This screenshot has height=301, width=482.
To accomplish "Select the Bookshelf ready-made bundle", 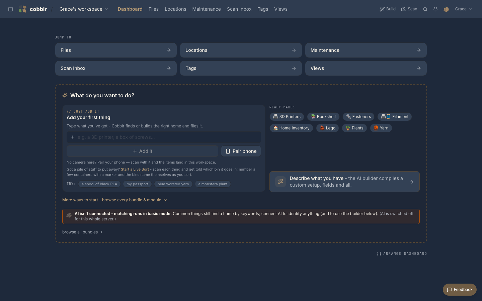I will [323, 117].
